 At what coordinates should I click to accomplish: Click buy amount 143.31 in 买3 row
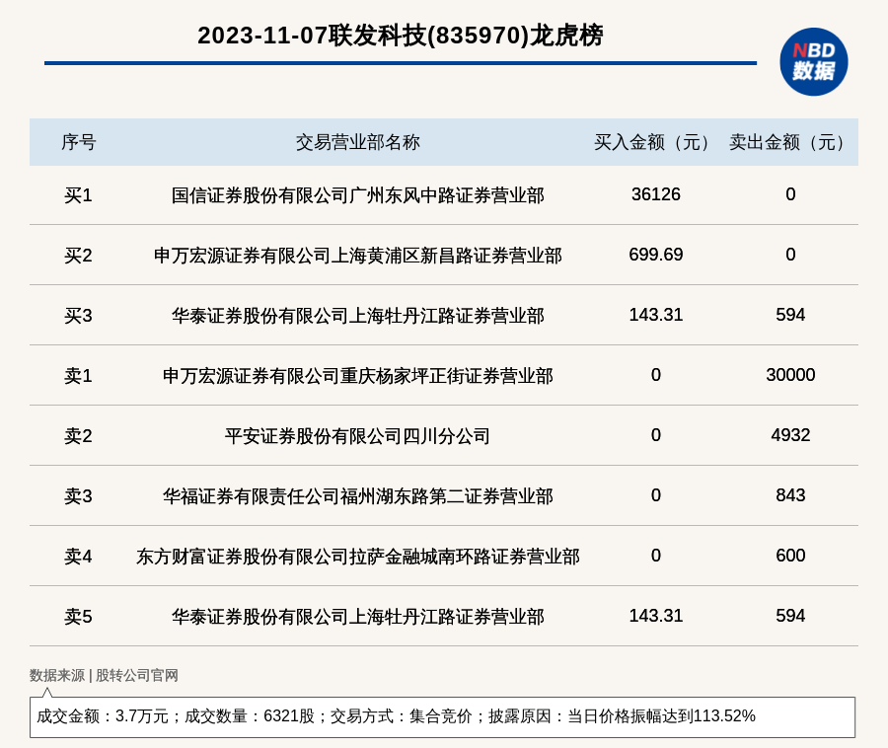click(x=656, y=314)
